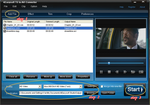Click the Clear all button
Screen dimensions: 150x105
[13, 77]
